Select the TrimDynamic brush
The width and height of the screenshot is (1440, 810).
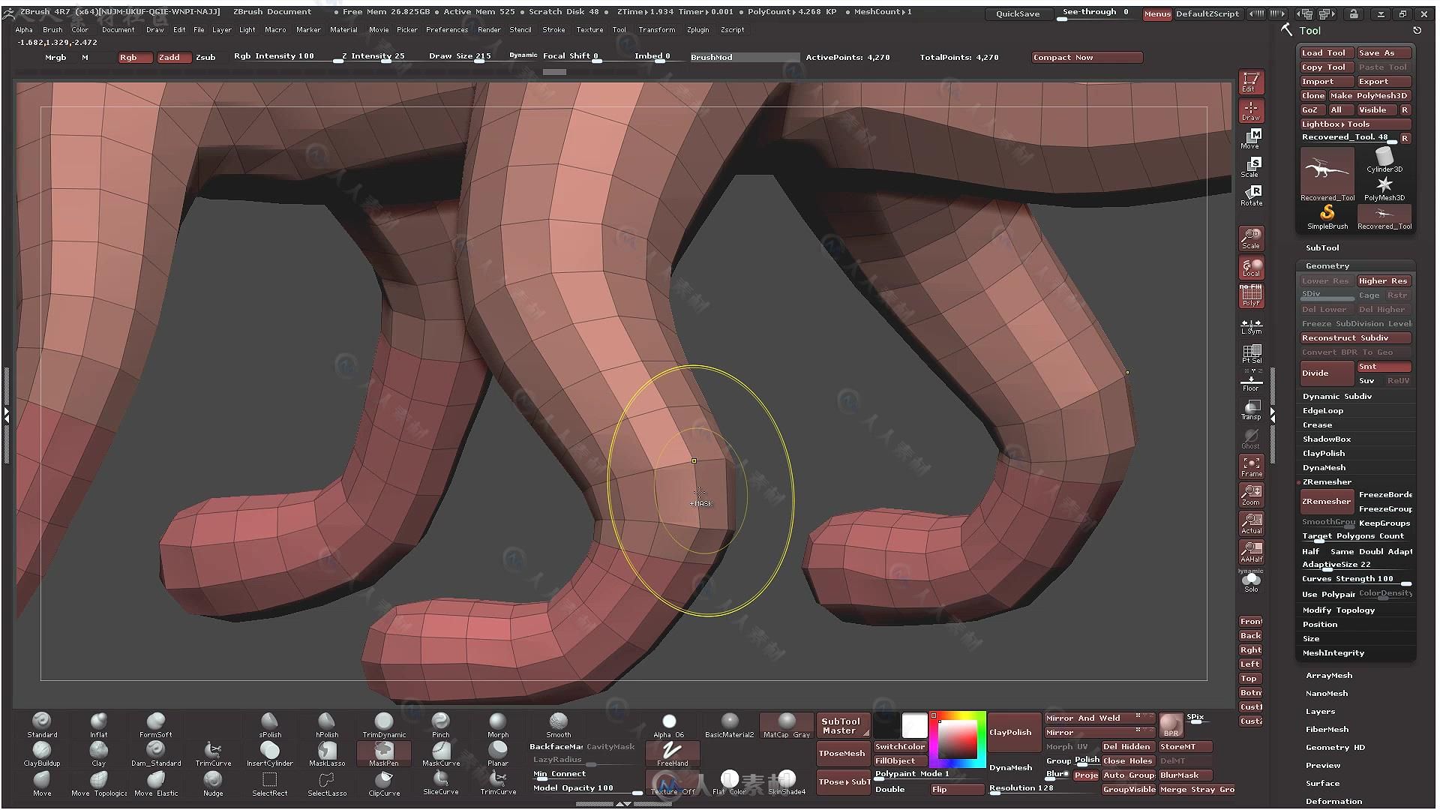384,724
